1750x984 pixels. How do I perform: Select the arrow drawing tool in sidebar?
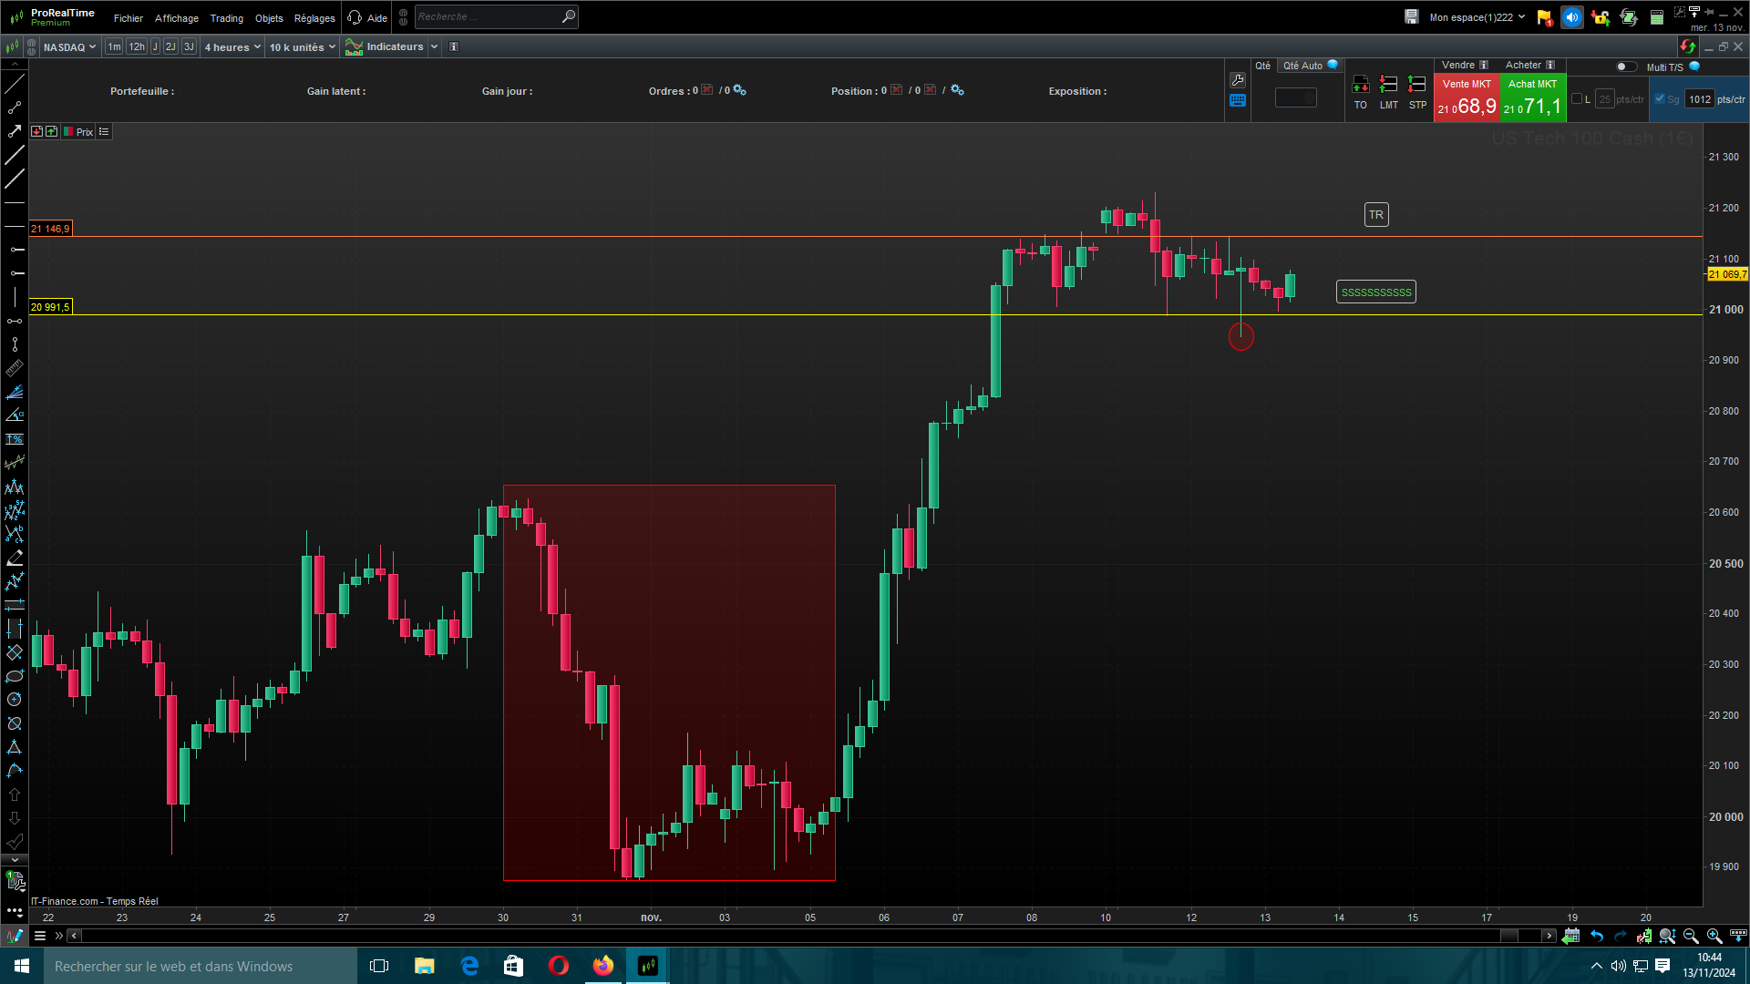(x=15, y=131)
